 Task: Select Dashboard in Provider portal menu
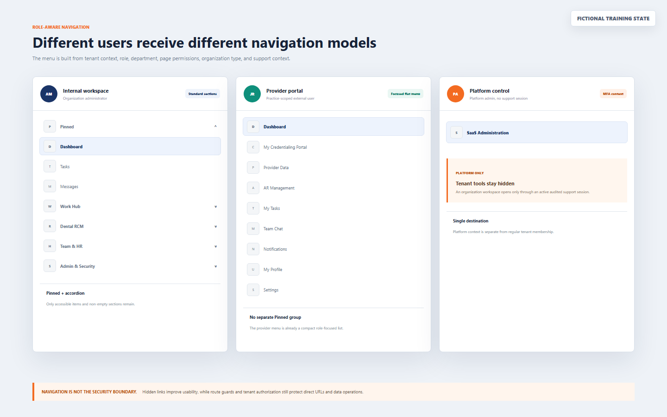click(x=333, y=126)
